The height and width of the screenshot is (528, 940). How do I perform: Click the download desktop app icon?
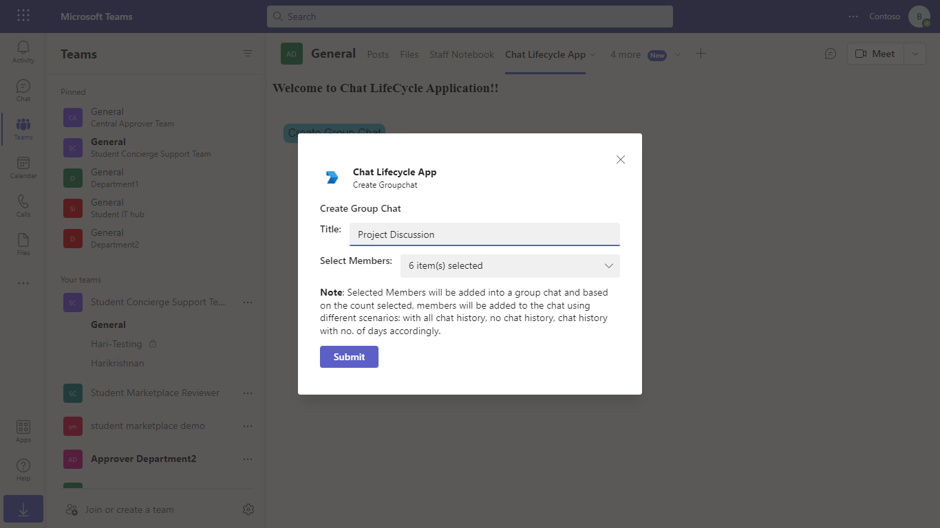tap(23, 509)
